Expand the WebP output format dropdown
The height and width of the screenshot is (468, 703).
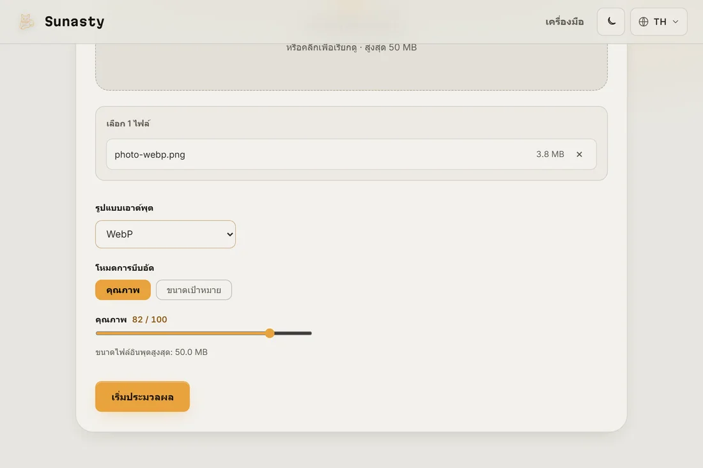point(166,234)
